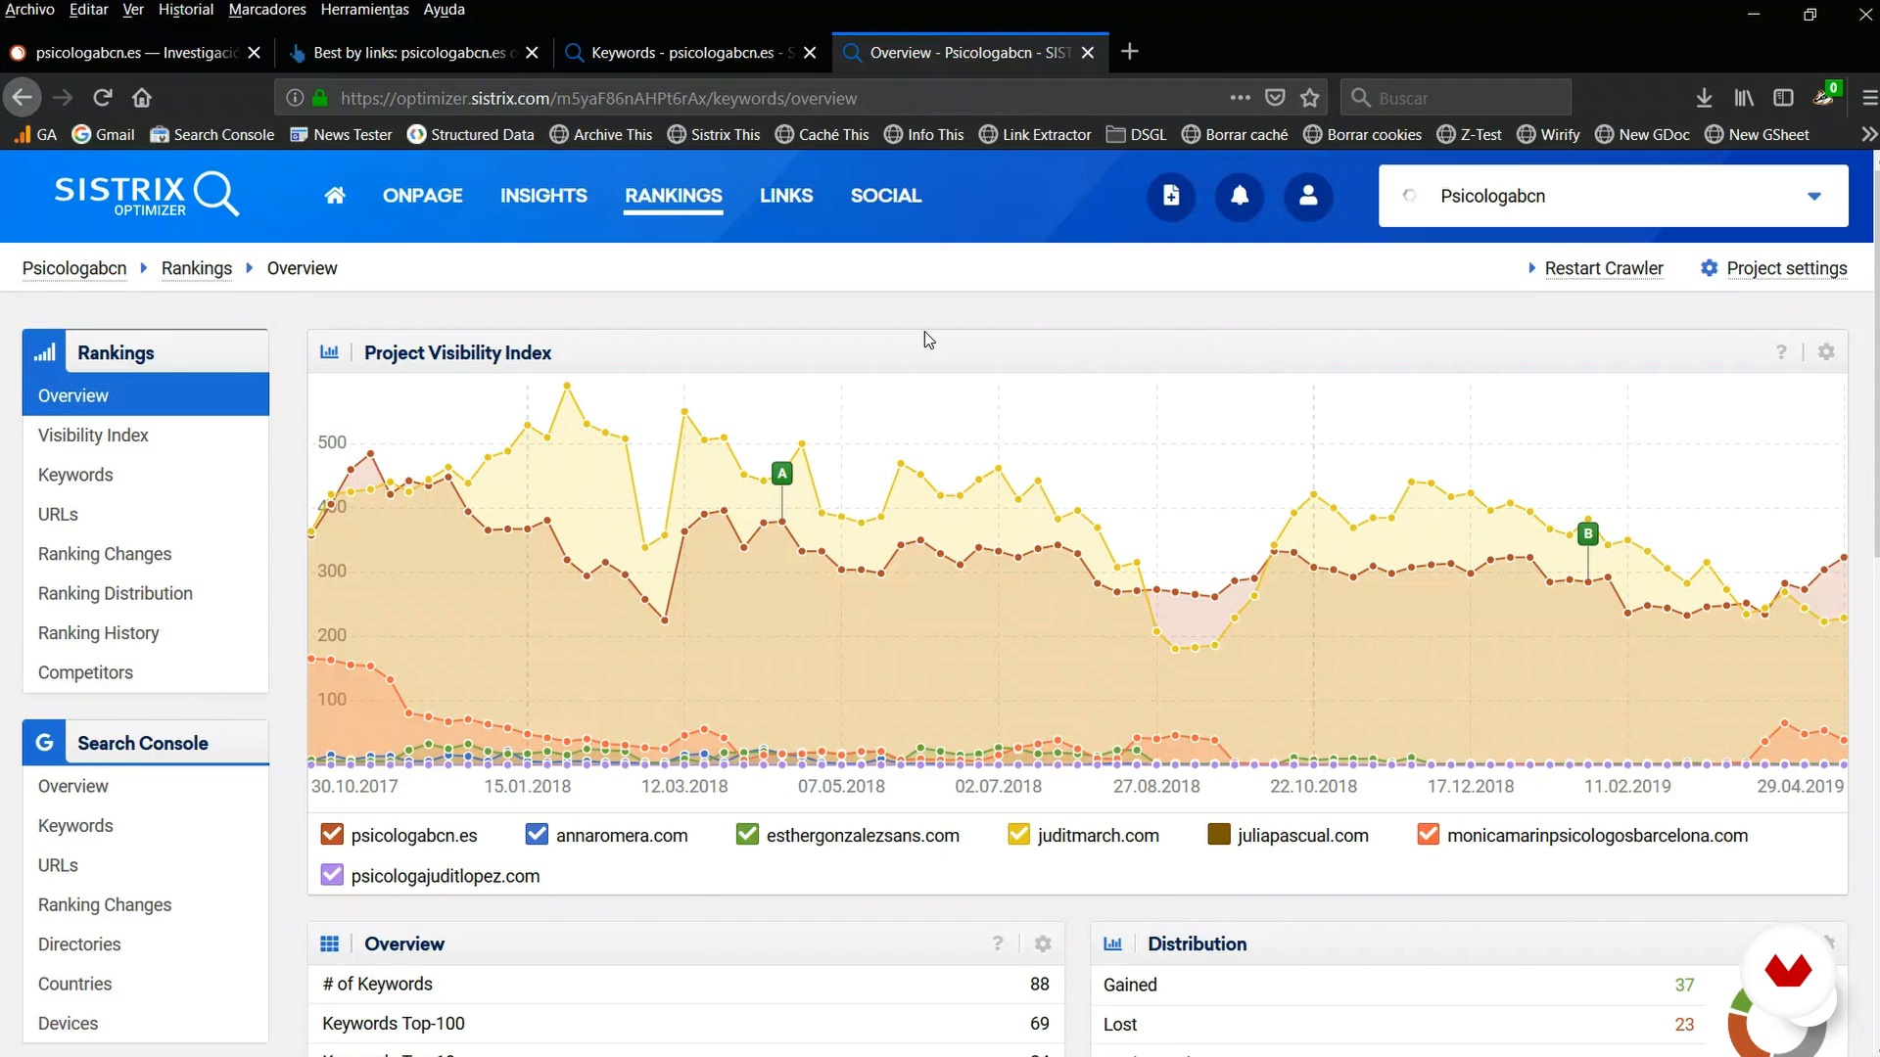Toggle psicologabcn.es chart series checkbox
Viewport: 1880px width, 1057px height.
(332, 835)
